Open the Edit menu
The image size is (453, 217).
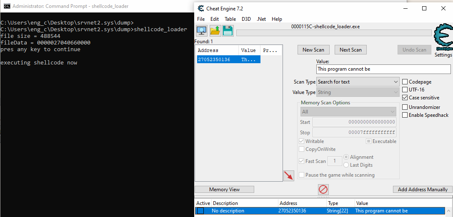tap(215, 19)
